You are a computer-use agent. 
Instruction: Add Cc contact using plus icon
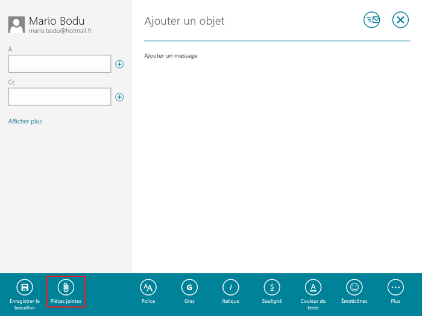point(119,97)
